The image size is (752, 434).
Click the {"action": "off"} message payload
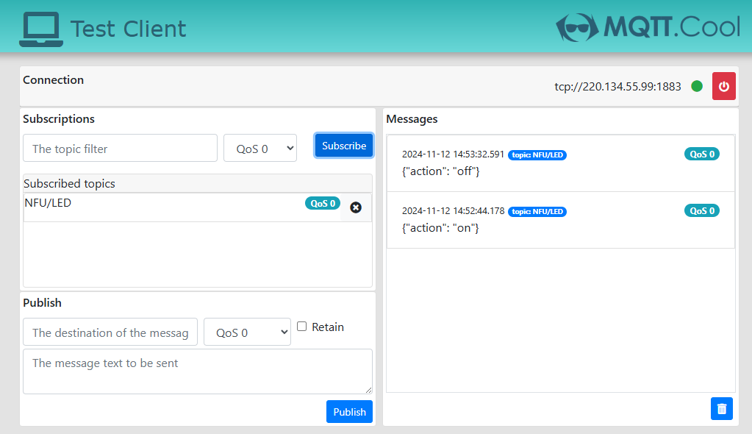click(441, 171)
